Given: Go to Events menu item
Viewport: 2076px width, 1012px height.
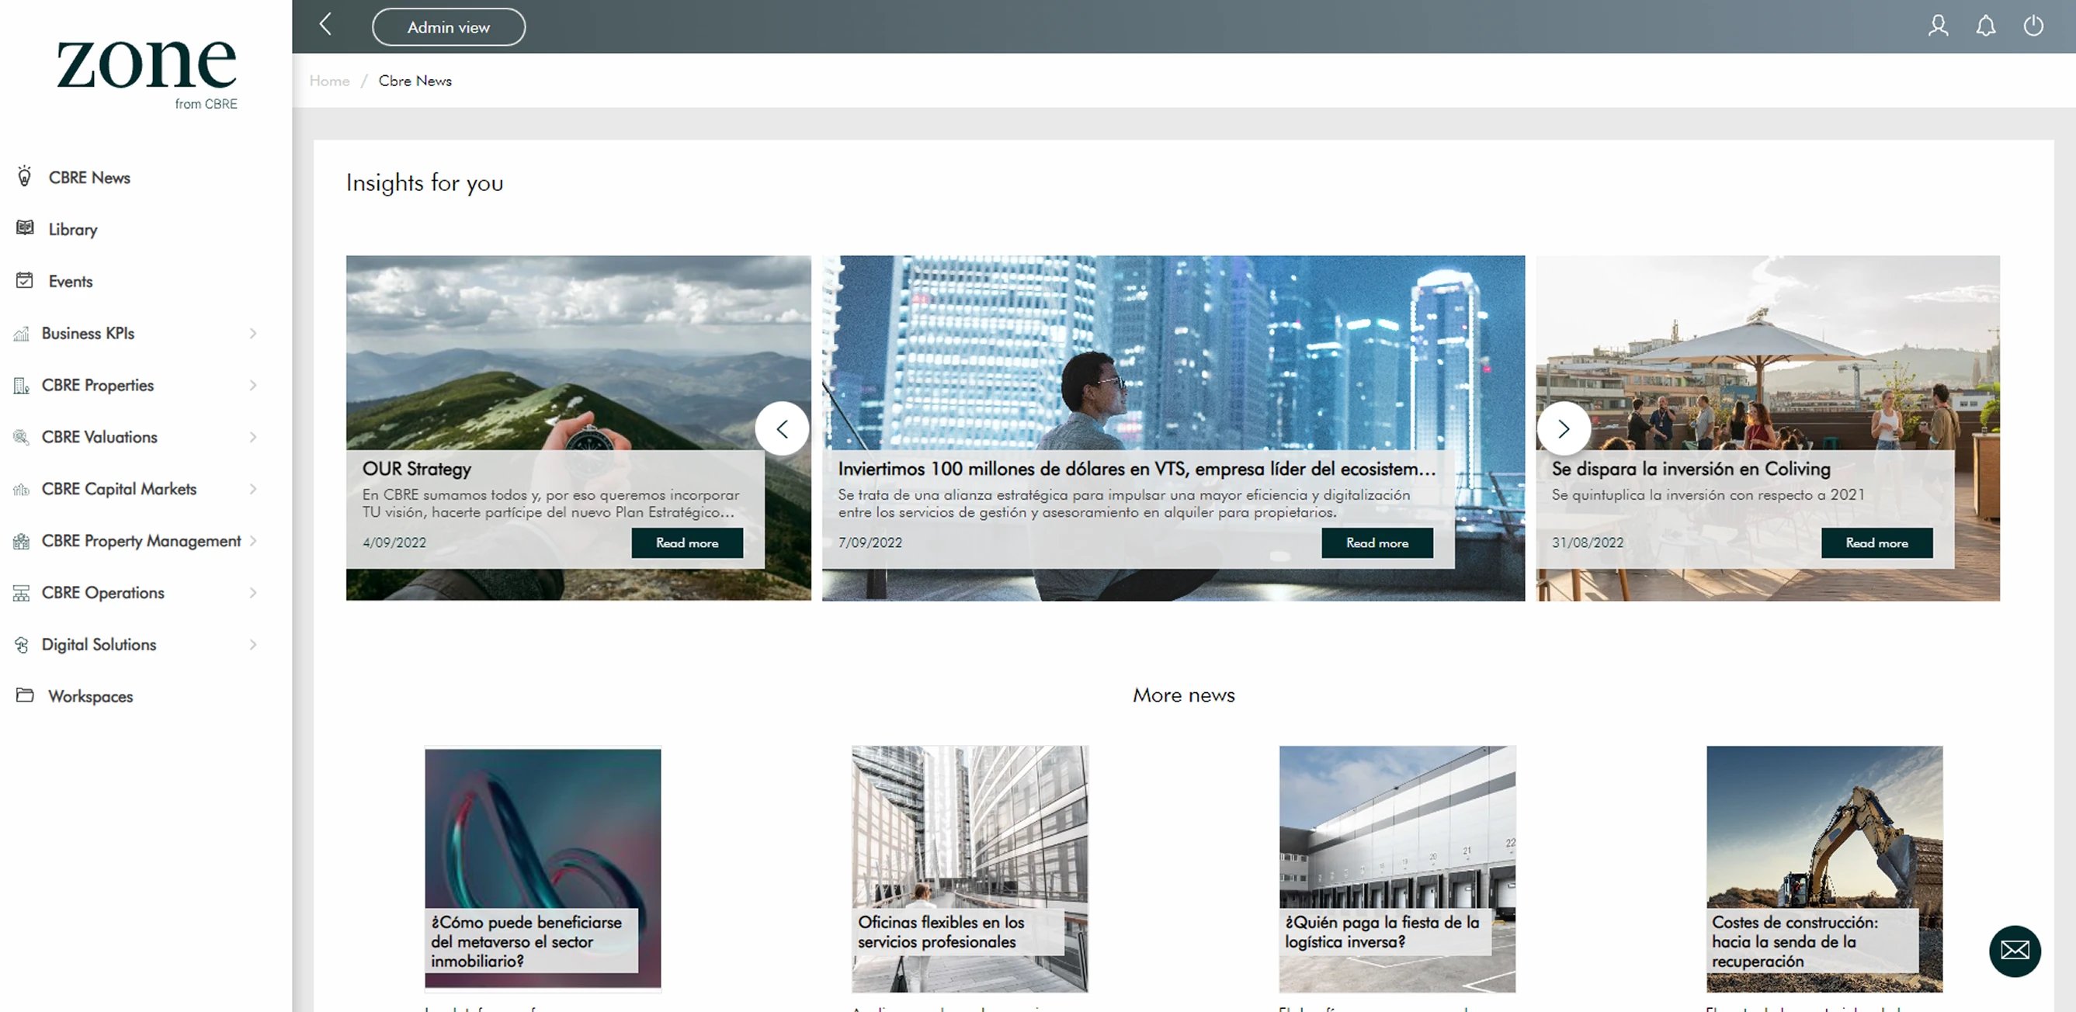Looking at the screenshot, I should [71, 281].
